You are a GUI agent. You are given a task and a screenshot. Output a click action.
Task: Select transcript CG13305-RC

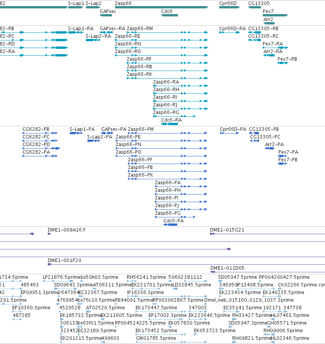[254, 40]
